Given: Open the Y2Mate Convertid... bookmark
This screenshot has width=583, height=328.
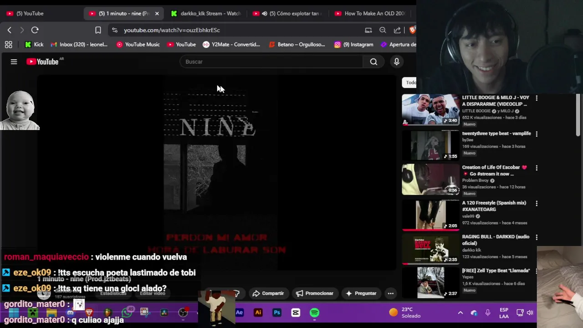Looking at the screenshot, I should pos(231,45).
